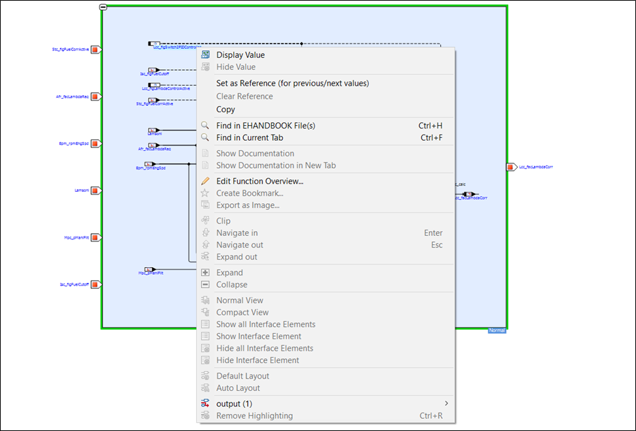Select Copy from the context menu

(226, 109)
